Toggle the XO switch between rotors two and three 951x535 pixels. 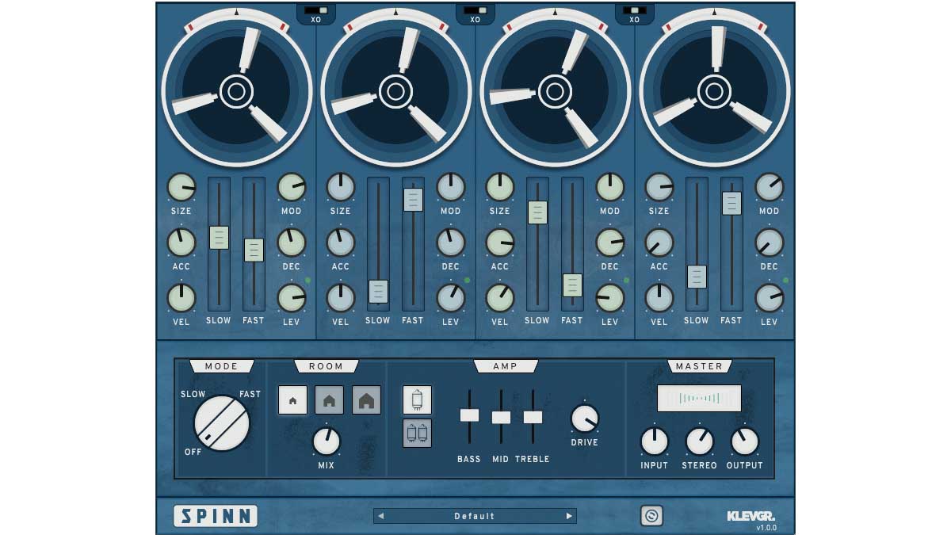pos(475,11)
